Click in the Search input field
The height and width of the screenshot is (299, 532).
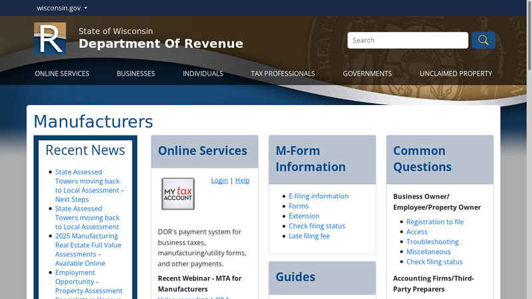408,41
